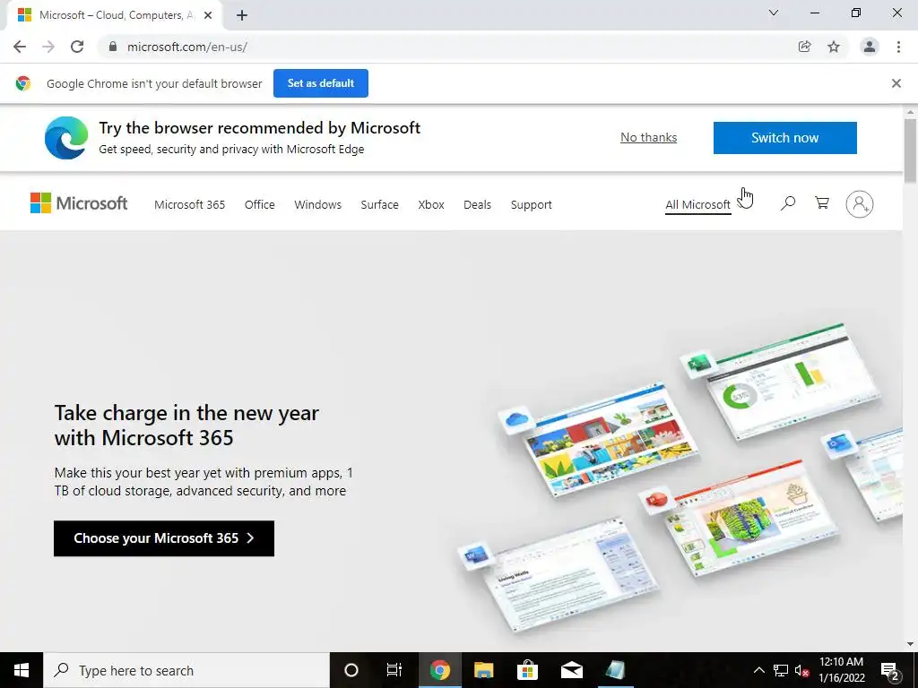Open Microsoft Store from the taskbar
Image resolution: width=918 pixels, height=688 pixels.
[527, 670]
